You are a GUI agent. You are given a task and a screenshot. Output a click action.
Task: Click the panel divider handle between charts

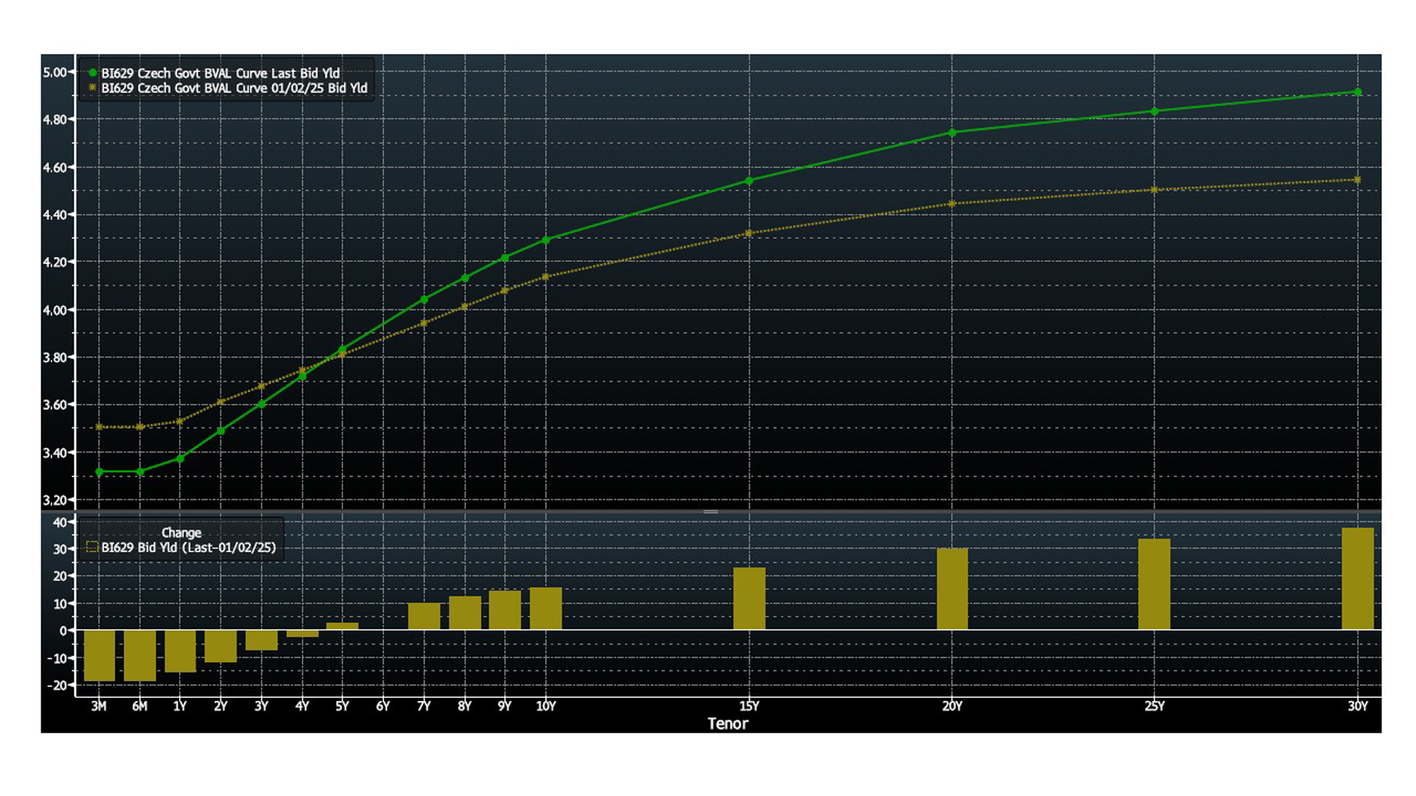(x=710, y=511)
